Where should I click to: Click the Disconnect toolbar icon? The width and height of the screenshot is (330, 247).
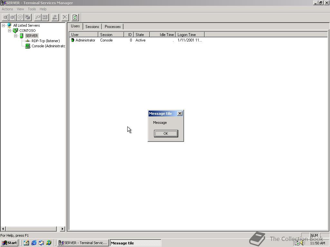[13, 17]
